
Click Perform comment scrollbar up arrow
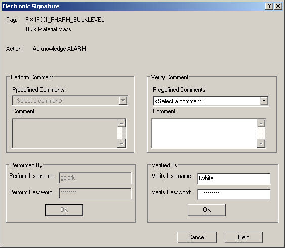pyautogui.click(x=121, y=123)
